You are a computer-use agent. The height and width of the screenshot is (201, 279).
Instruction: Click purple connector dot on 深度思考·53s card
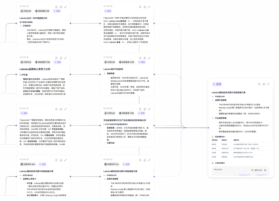pos(154,177)
